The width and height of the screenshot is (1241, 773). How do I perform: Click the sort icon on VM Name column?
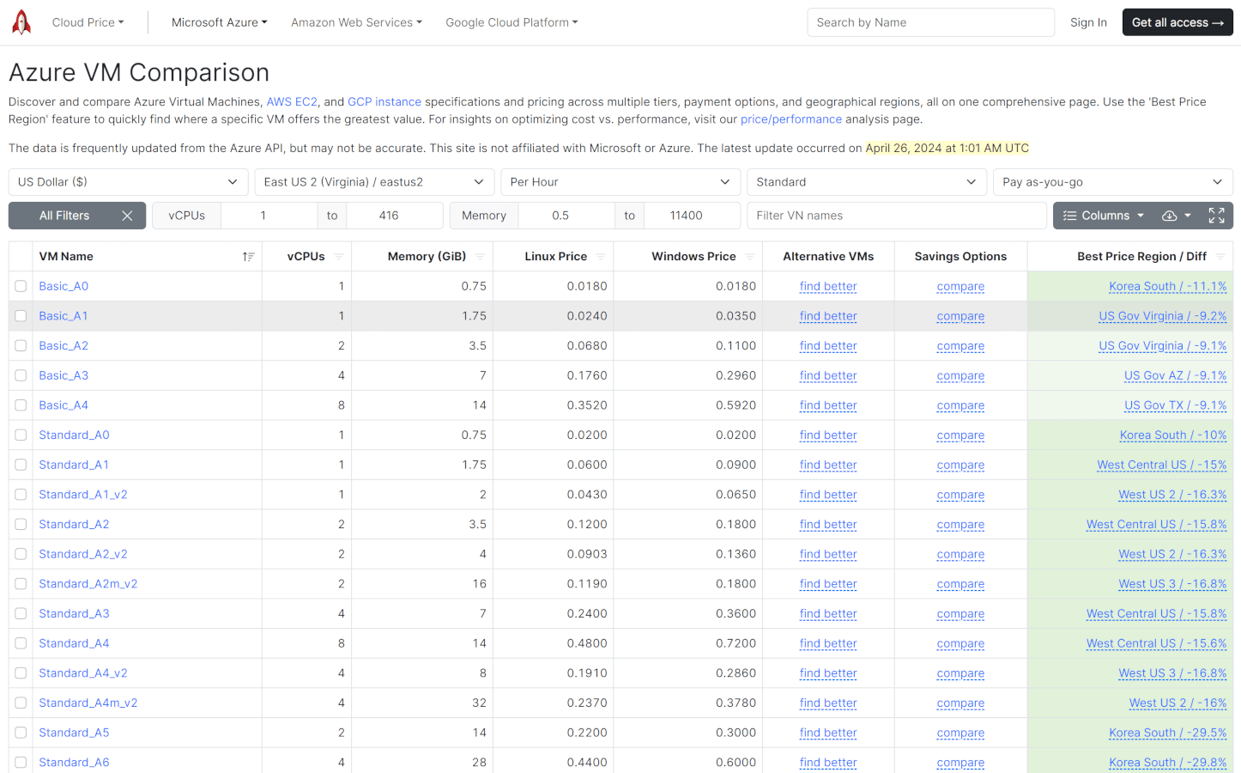[249, 256]
